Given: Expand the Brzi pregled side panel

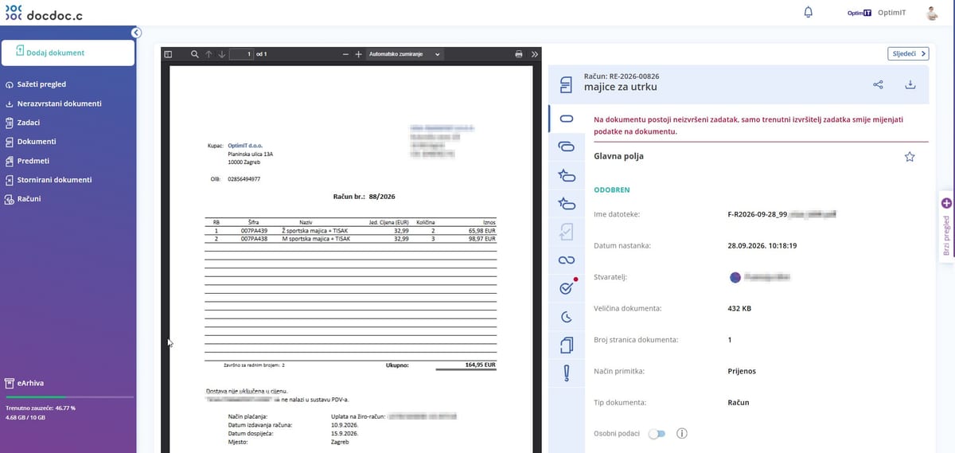Looking at the screenshot, I should click(x=946, y=227).
